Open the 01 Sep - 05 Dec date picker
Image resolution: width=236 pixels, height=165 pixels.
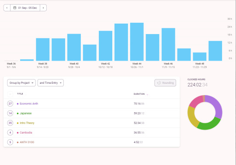(25, 8)
